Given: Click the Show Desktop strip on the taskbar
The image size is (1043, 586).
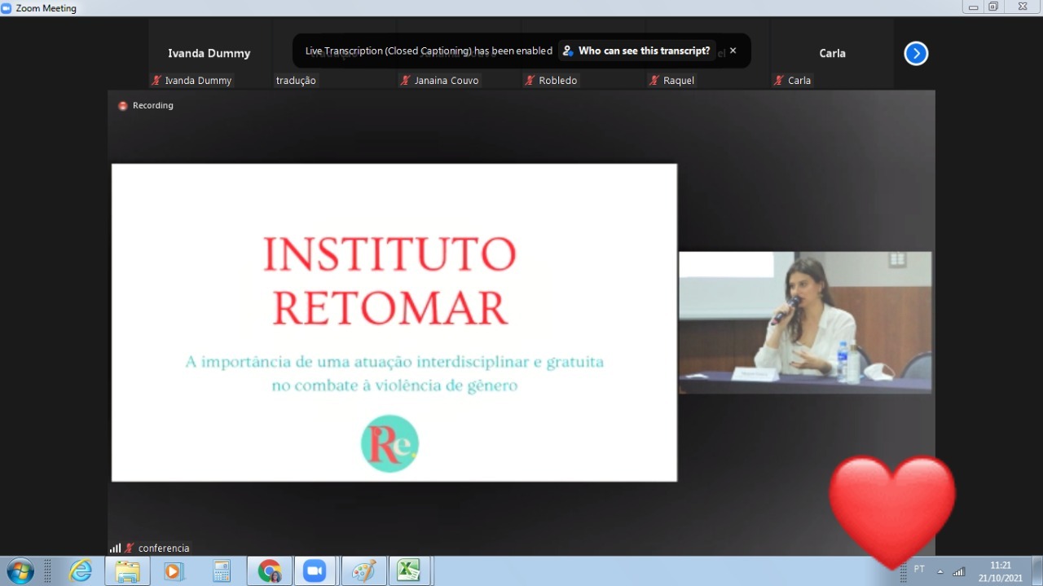Looking at the screenshot, I should pyautogui.click(x=1036, y=571).
